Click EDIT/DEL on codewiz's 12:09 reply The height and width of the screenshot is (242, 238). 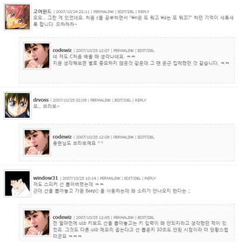pos(146,137)
